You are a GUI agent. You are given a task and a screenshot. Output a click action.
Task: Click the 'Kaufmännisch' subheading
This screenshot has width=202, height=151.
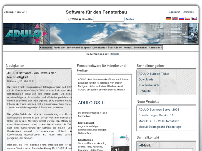click(86, 123)
